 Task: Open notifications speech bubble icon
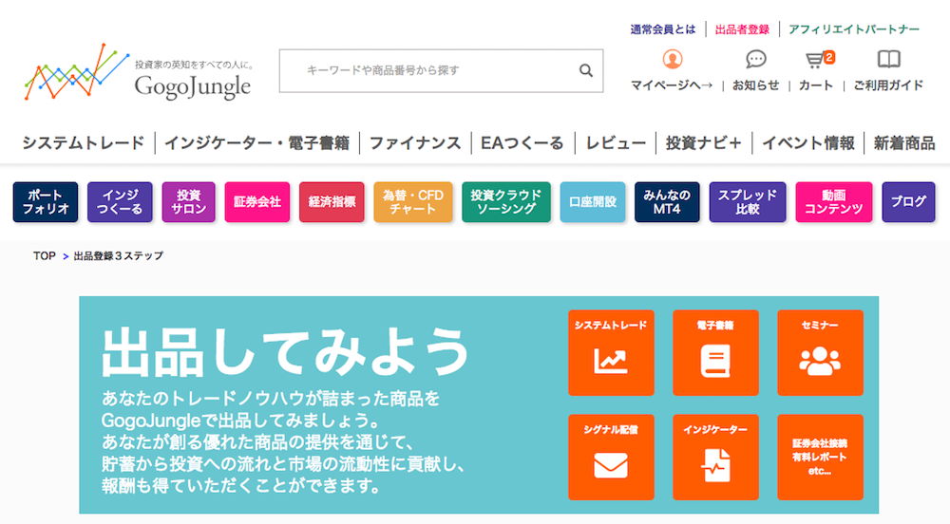point(755,59)
